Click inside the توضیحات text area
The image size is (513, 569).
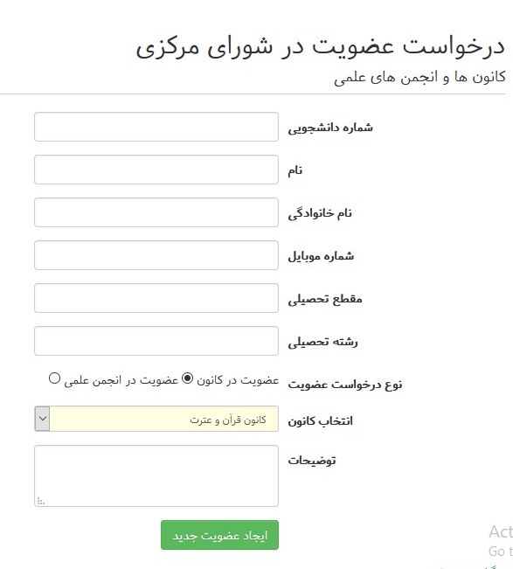pos(156,475)
